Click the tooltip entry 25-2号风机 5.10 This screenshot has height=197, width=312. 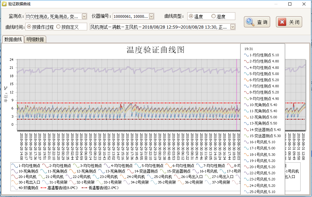260,192
